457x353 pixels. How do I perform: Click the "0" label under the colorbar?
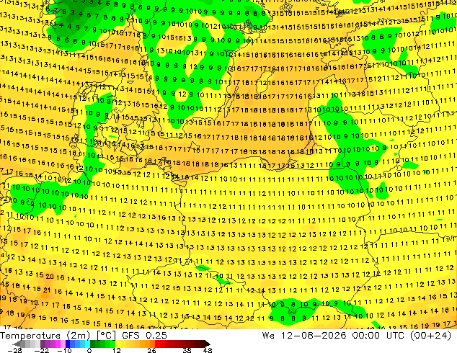(89, 350)
